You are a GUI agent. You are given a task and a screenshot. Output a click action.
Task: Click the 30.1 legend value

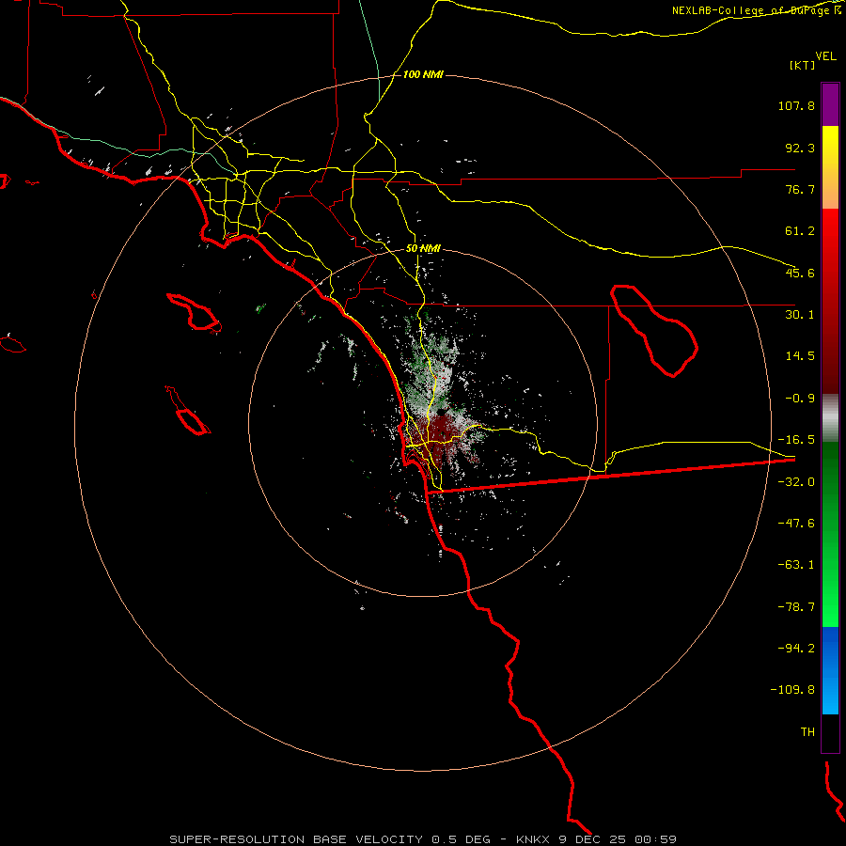pos(800,315)
